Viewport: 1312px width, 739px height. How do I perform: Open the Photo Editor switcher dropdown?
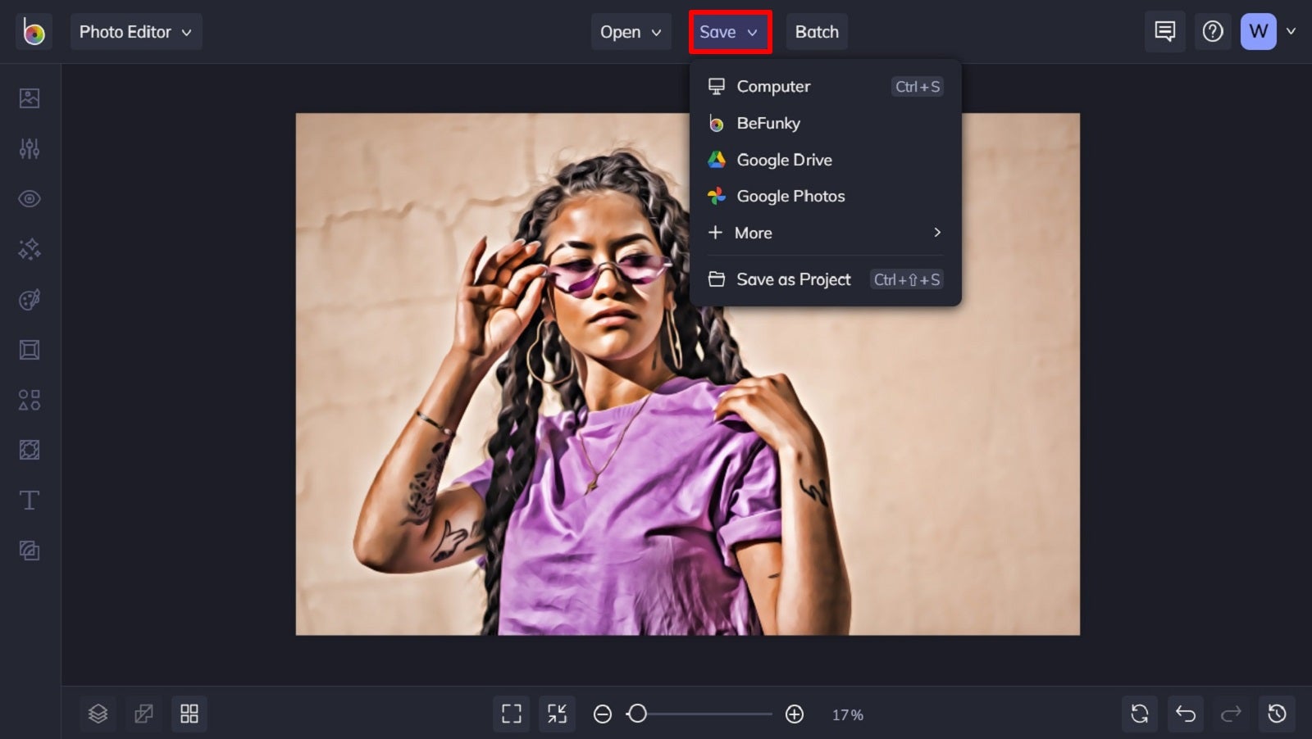click(x=136, y=32)
